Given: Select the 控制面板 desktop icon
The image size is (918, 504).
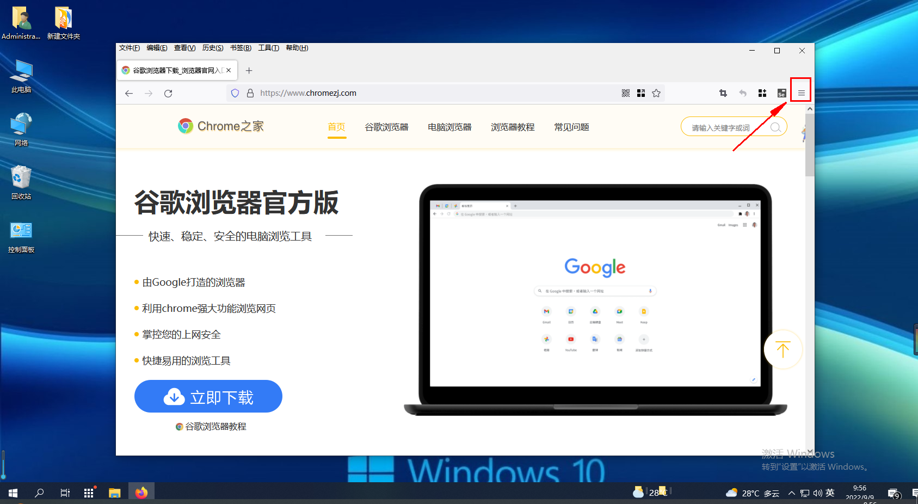Looking at the screenshot, I should [x=21, y=237].
